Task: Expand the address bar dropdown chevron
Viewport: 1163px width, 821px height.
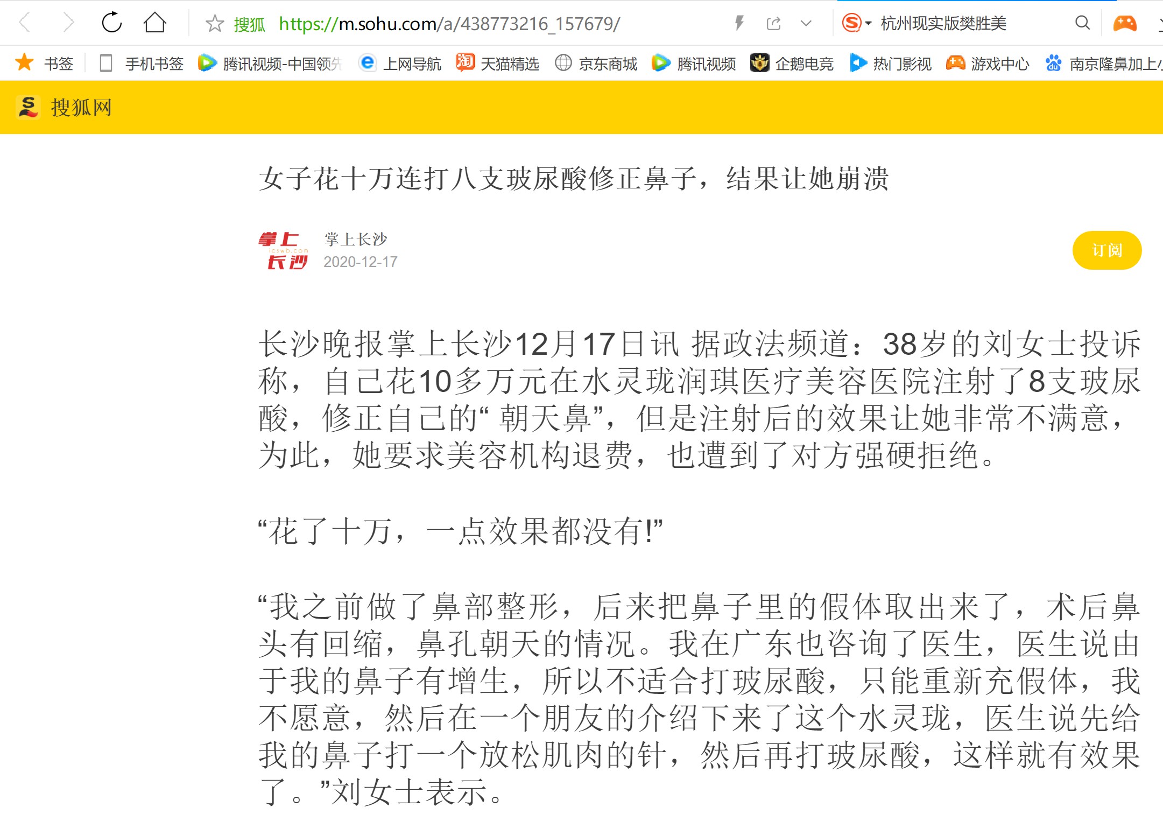Action: pos(806,24)
